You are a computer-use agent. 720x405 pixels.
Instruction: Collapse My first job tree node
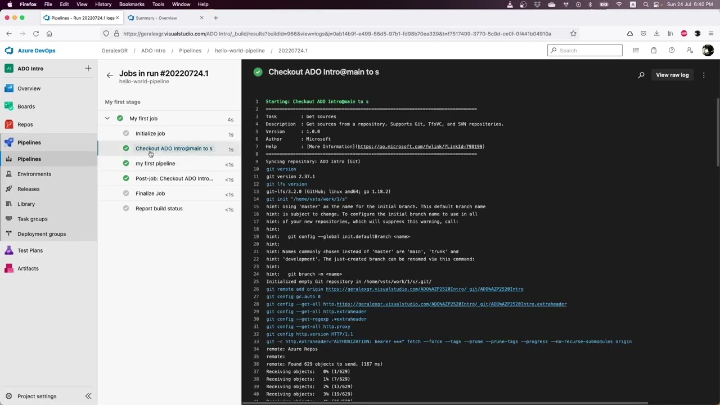tap(107, 119)
